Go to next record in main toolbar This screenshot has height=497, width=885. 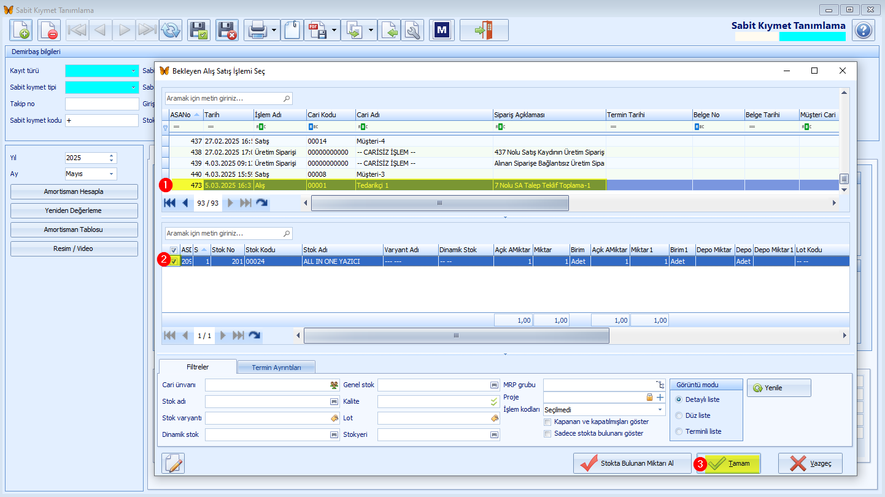click(x=123, y=29)
